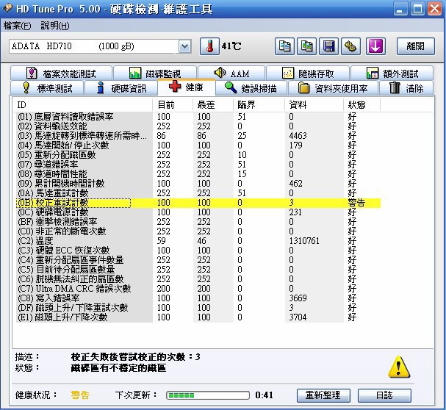Select the (E1) 磁頭上升/下降次數 row

[x=198, y=317]
